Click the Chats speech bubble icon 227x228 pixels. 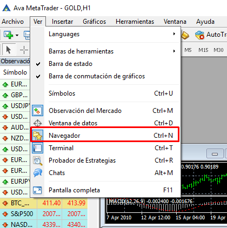click(38, 173)
